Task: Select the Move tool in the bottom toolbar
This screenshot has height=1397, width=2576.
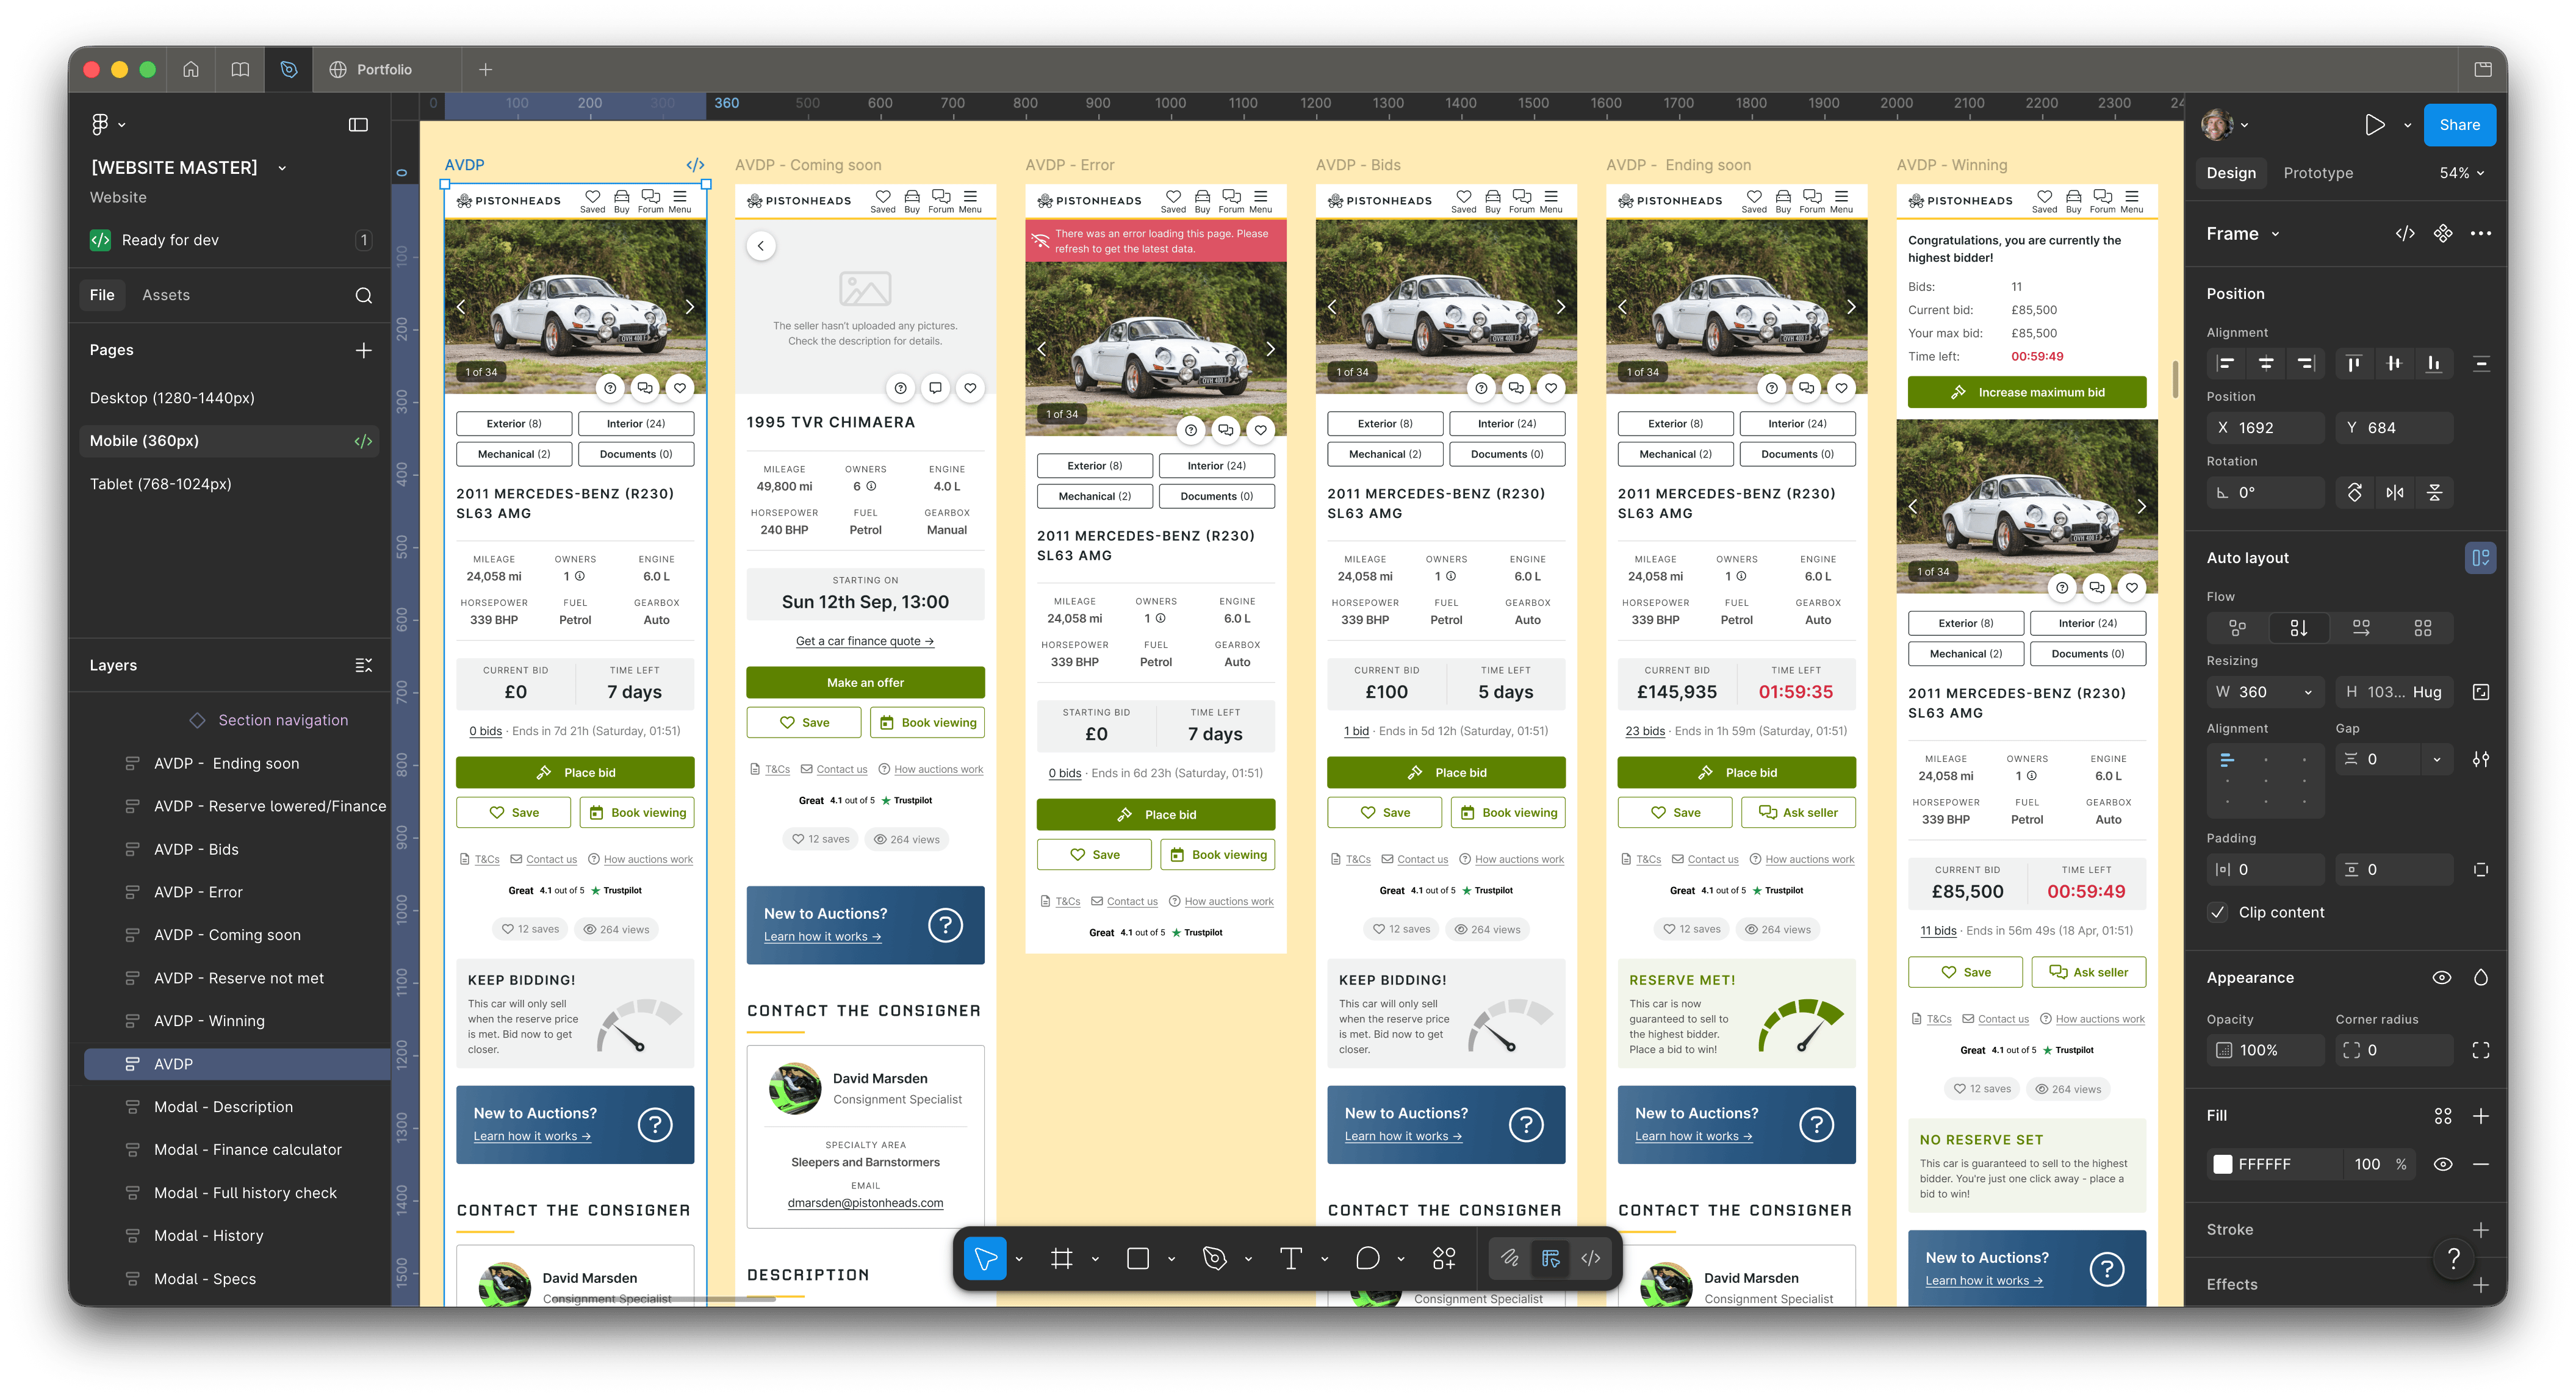Action: (985, 1258)
